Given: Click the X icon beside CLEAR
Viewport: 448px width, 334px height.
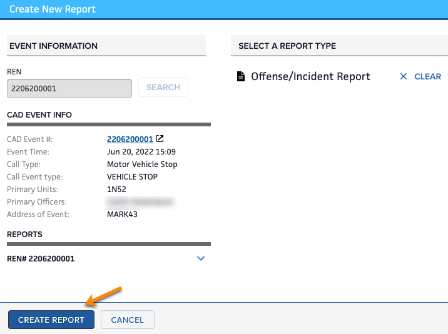Looking at the screenshot, I should (403, 76).
